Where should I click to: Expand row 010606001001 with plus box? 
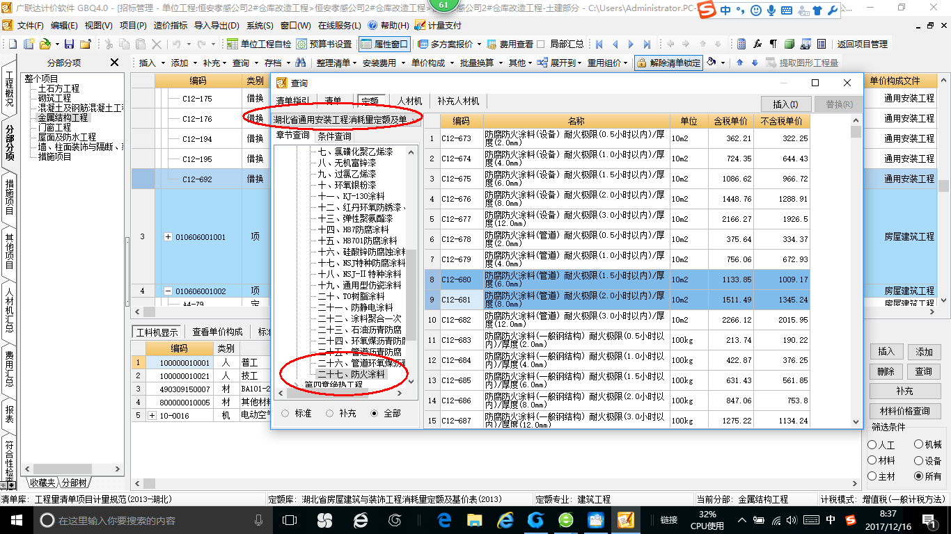(168, 237)
